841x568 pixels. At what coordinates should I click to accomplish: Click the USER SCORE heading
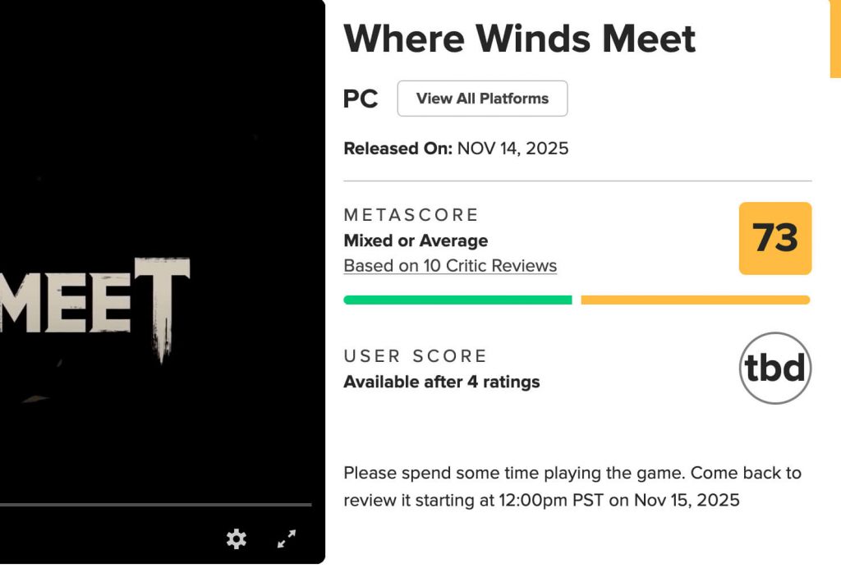pos(415,356)
